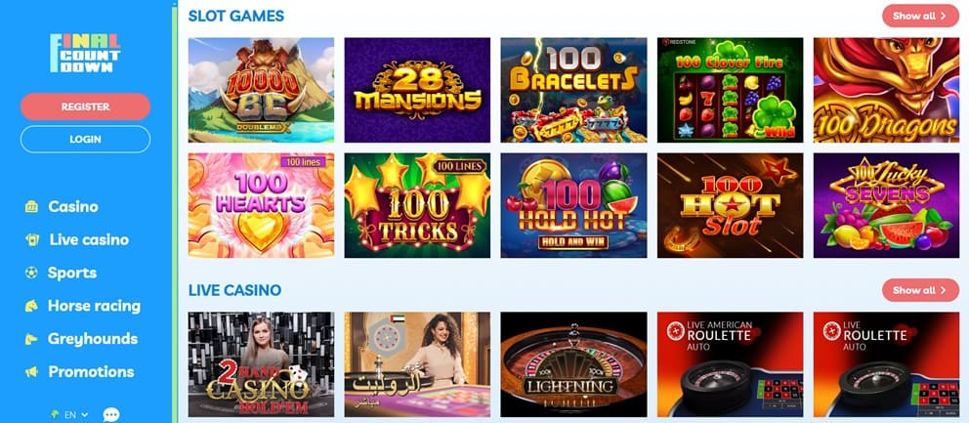Show all Live Casino games
This screenshot has height=423, width=969.
(920, 290)
